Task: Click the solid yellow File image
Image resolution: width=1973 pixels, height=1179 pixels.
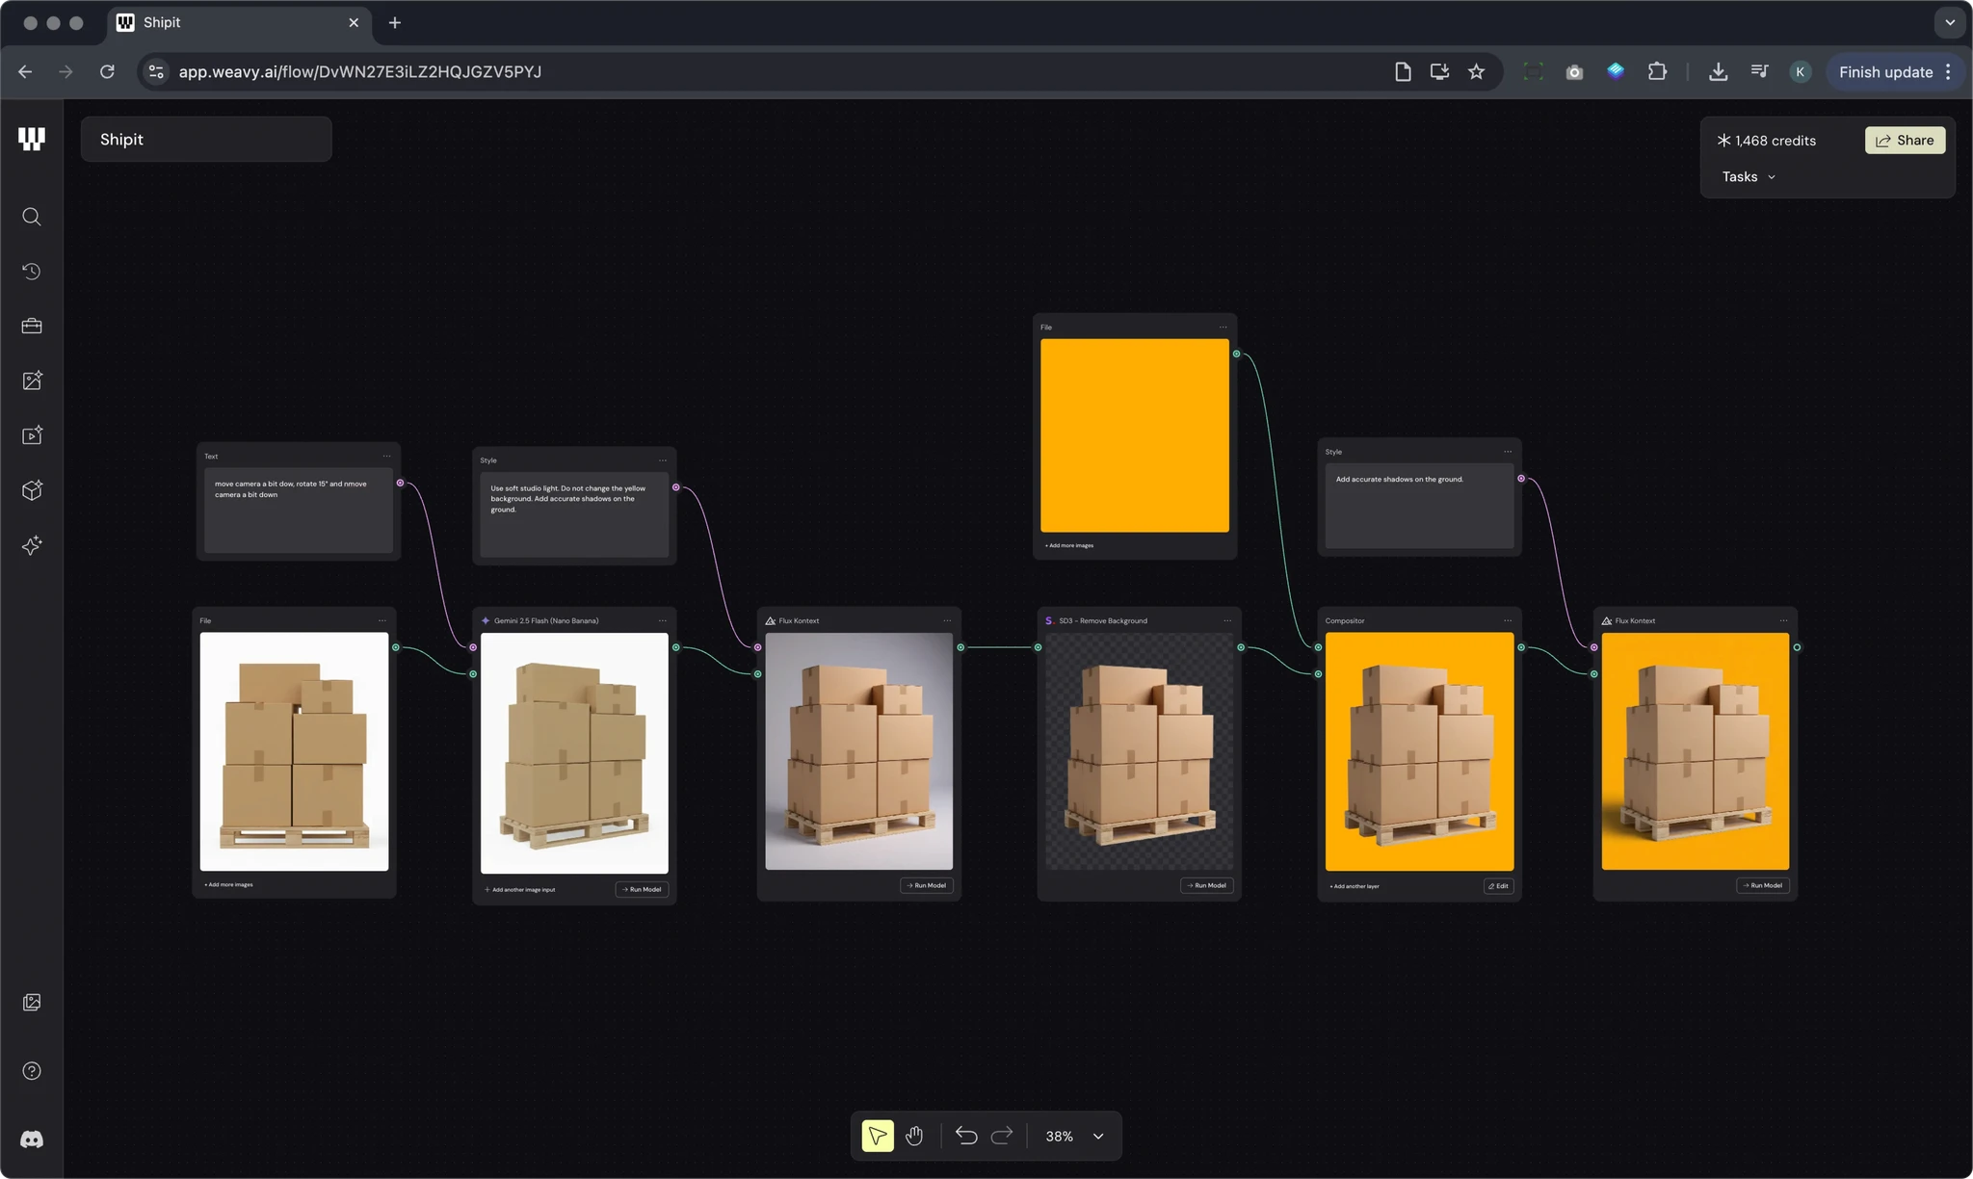Action: (x=1134, y=435)
